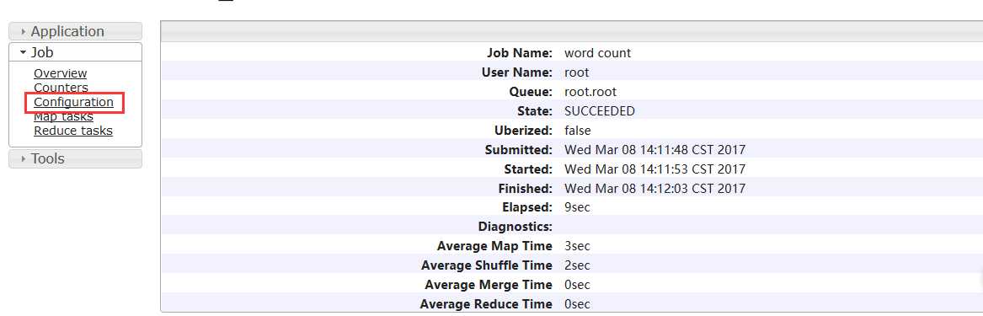Screen dimensions: 983x316
Task: Go to the Reduce tasks page
Action: (x=73, y=131)
